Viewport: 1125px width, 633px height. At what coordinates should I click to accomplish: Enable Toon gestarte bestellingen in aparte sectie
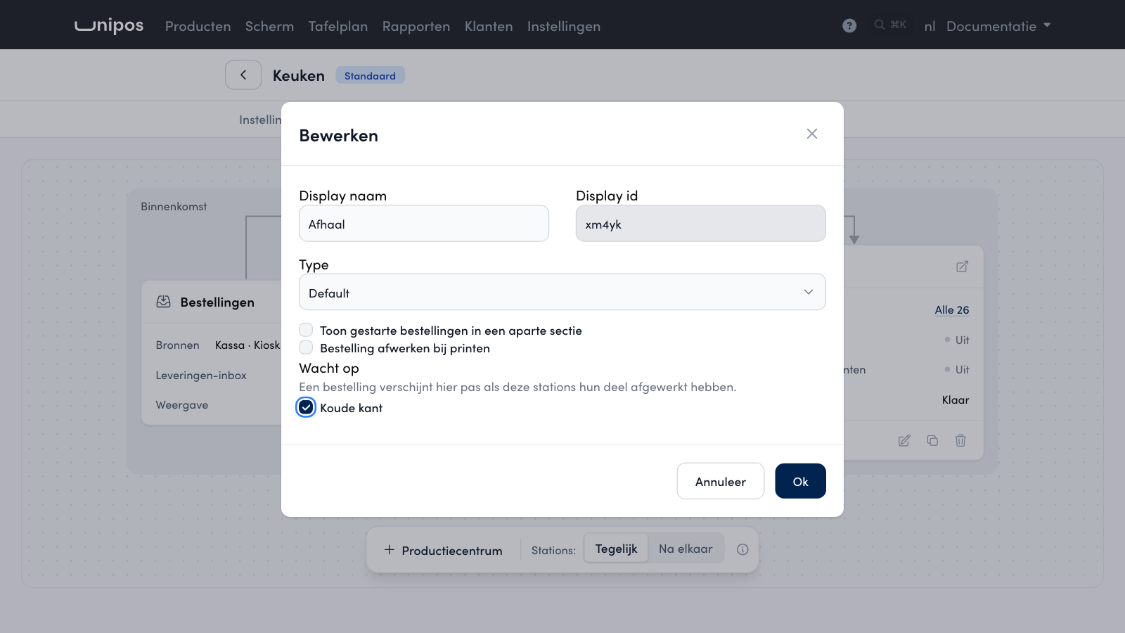(x=306, y=330)
